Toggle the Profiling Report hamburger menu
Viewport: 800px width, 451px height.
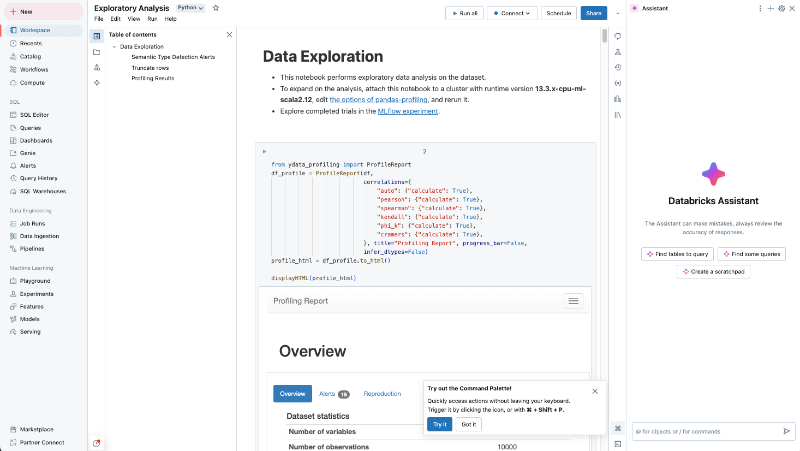point(573,301)
